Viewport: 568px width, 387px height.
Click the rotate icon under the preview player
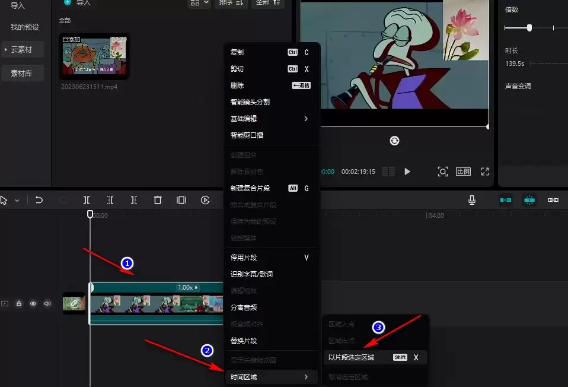click(x=394, y=141)
